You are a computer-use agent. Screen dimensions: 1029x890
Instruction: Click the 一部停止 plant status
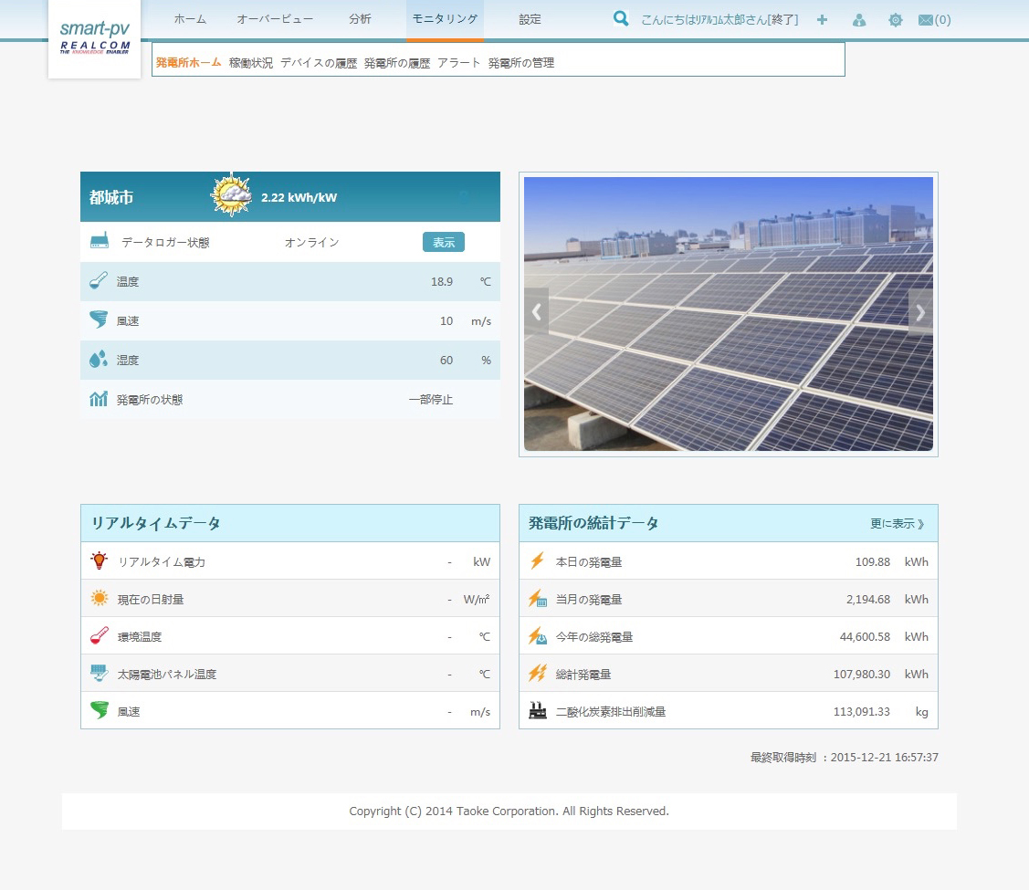(431, 400)
